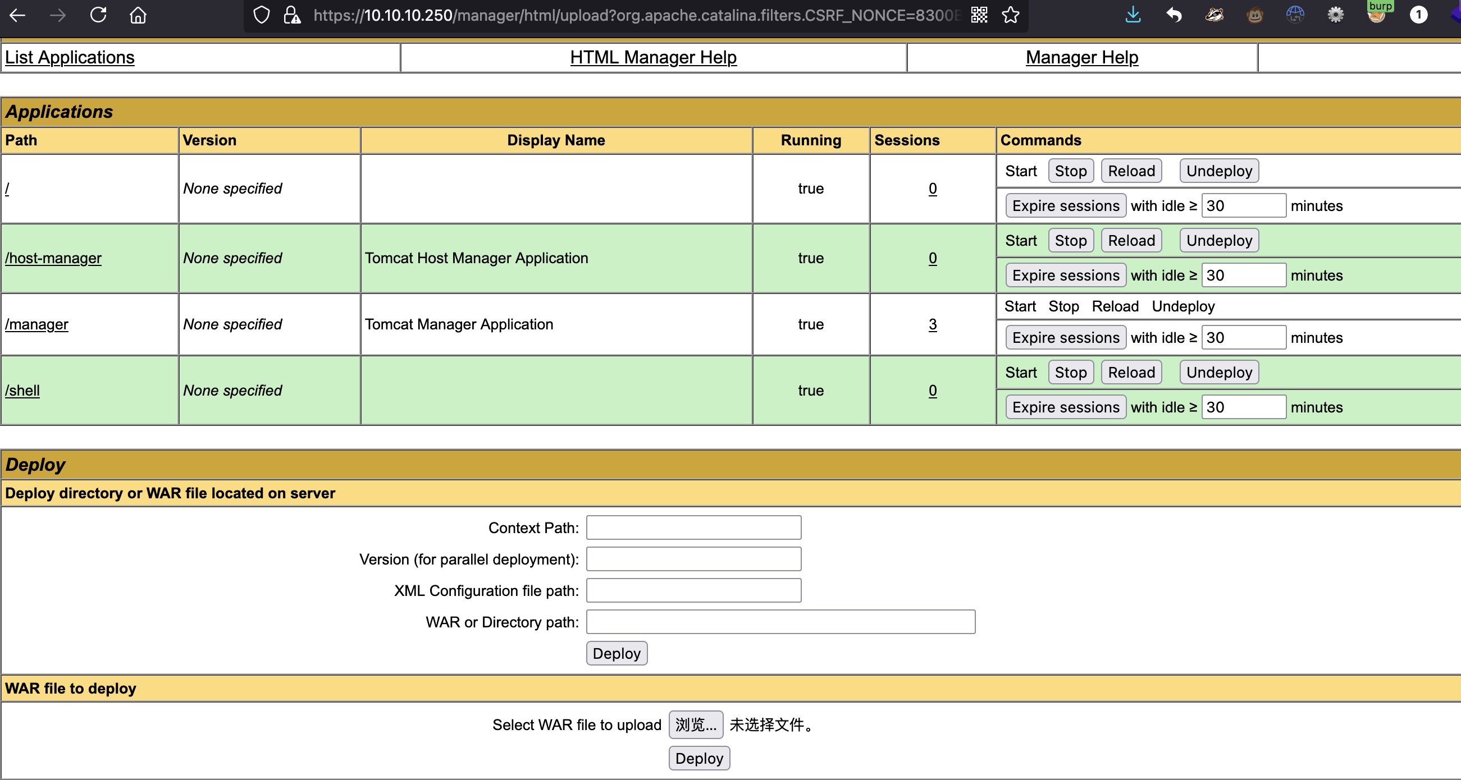Navigate back in browser history

click(17, 15)
